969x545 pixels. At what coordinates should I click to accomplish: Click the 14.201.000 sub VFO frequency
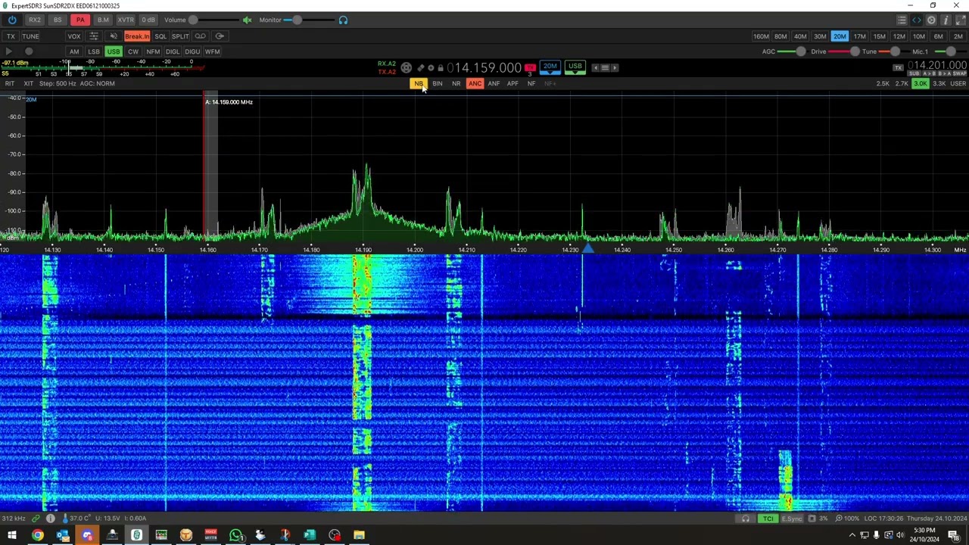(937, 65)
